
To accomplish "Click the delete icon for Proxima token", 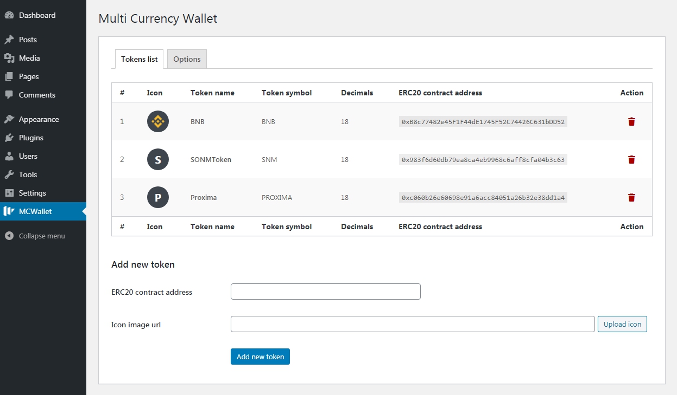I will [x=631, y=197].
